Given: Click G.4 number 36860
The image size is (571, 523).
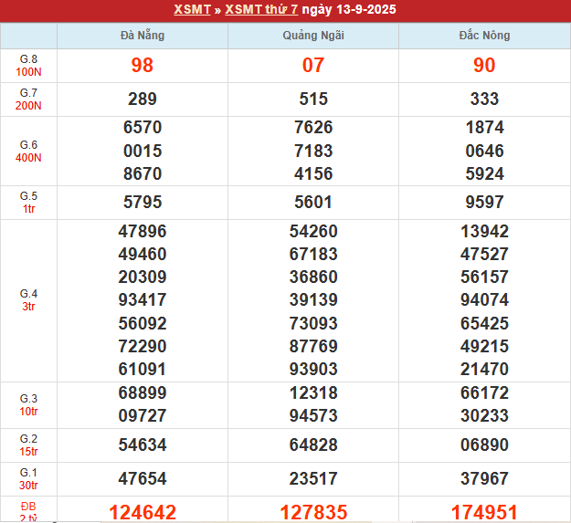Looking at the screenshot, I should point(313,277).
